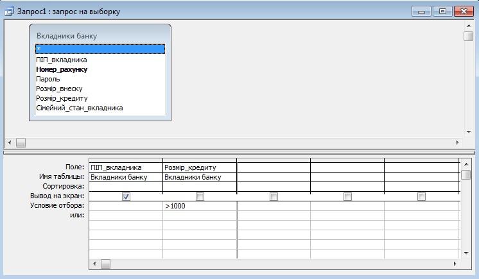
Task: Click the design grid scroll-left arrow
Action: pos(95,264)
